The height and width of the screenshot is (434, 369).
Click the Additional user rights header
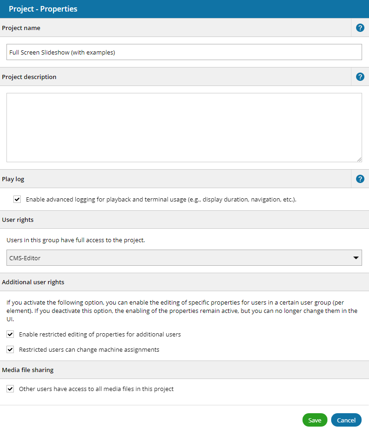[33, 282]
